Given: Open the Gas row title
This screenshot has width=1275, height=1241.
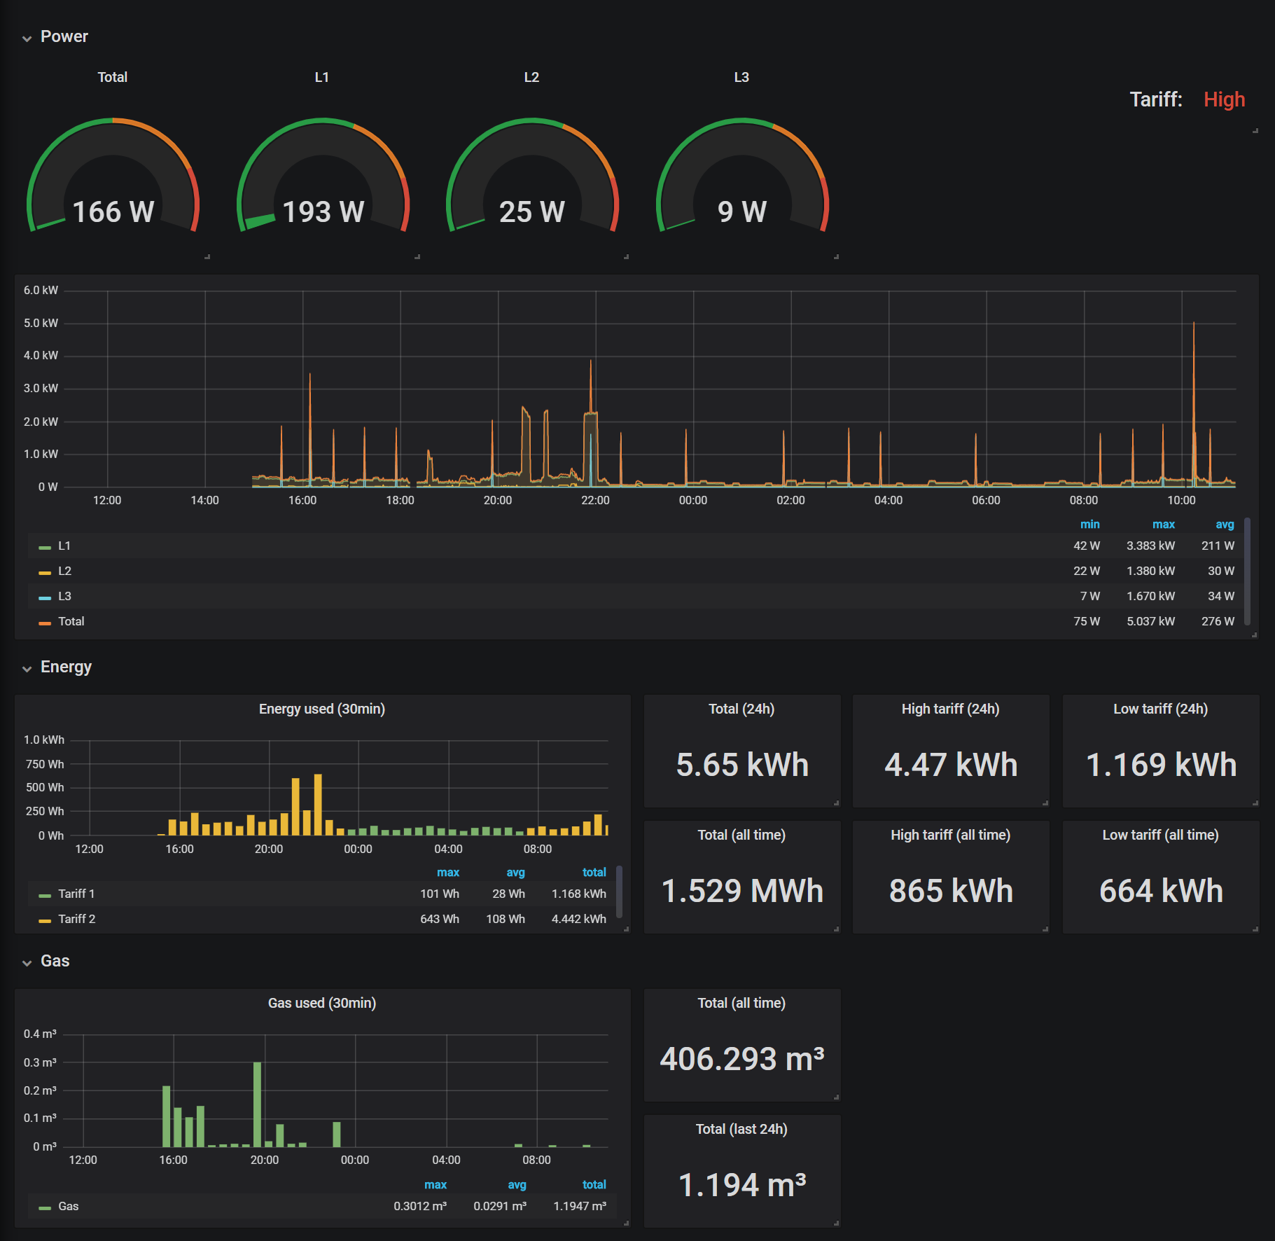Looking at the screenshot, I should pyautogui.click(x=55, y=961).
